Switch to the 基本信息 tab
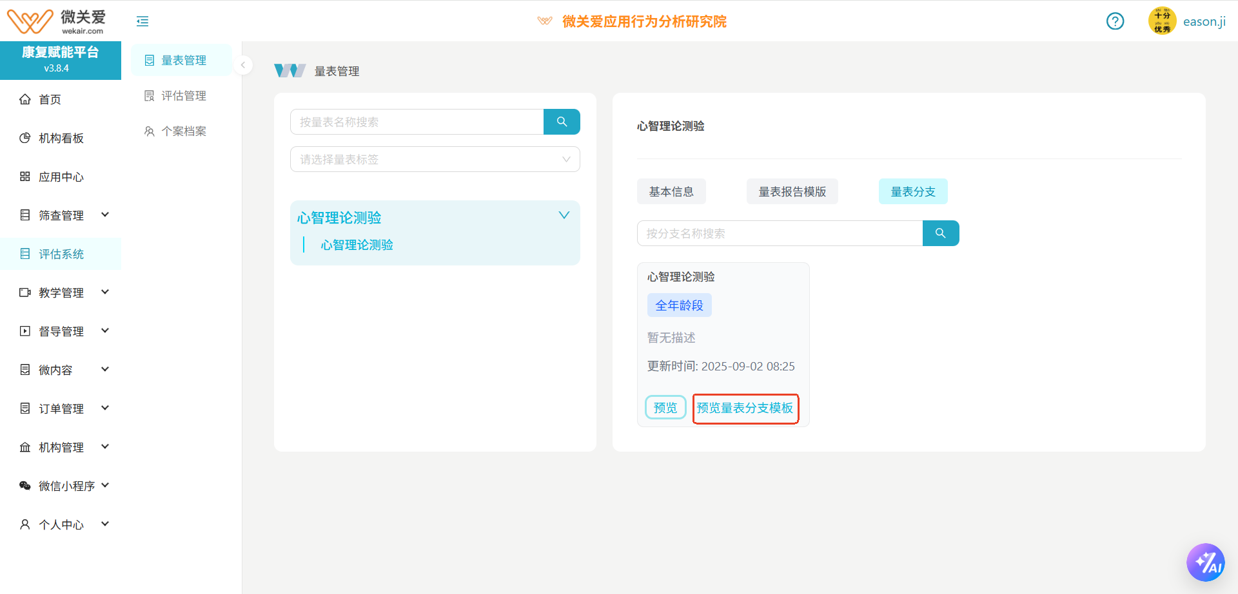This screenshot has height=594, width=1238. click(x=671, y=191)
